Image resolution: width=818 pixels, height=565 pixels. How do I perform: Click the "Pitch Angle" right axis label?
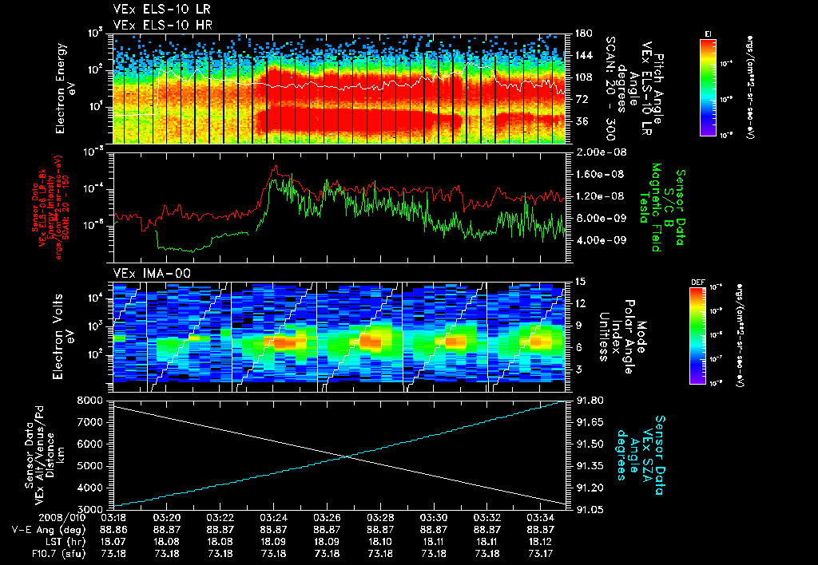tap(659, 89)
